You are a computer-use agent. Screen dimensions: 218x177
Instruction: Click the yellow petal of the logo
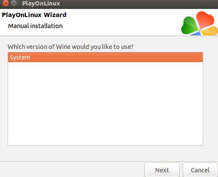pyautogui.click(x=210, y=31)
